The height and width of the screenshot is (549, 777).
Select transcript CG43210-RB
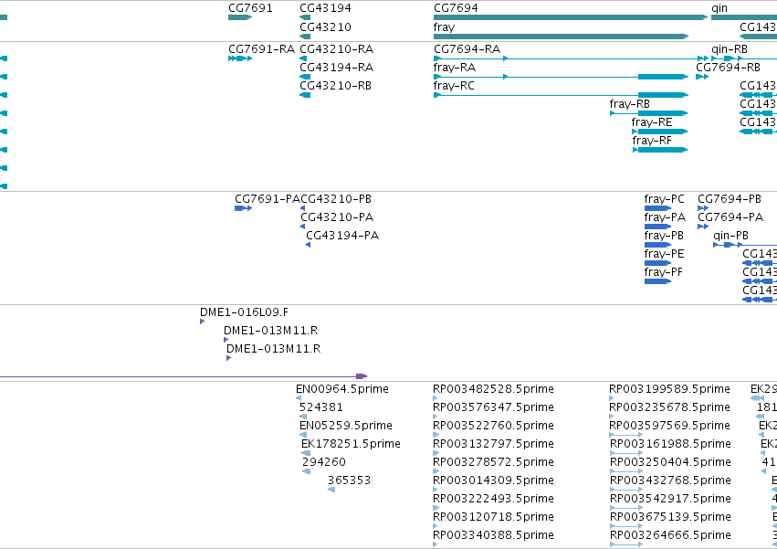(305, 95)
